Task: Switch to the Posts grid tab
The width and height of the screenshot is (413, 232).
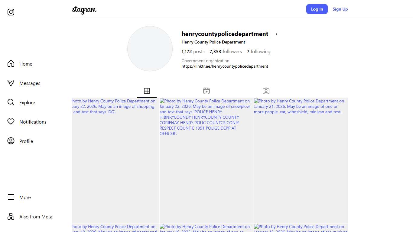Action: click(147, 91)
